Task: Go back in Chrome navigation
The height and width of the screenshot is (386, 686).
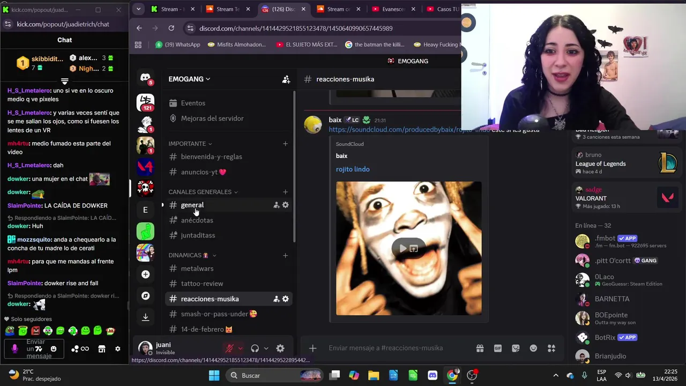Action: 139,28
